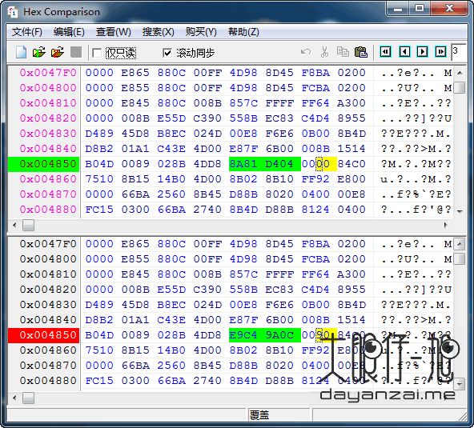Go to previous difference icon
Image resolution: width=474 pixels, height=428 pixels.
(x=404, y=52)
